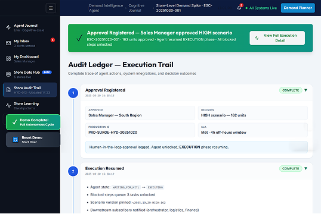Click the Approver card Sales Manager — South Region
The width and height of the screenshot is (321, 214).
pos(140,113)
